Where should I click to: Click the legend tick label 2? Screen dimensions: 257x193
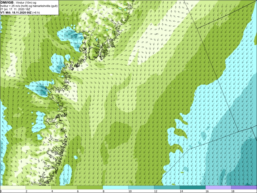click(x=26, y=191)
